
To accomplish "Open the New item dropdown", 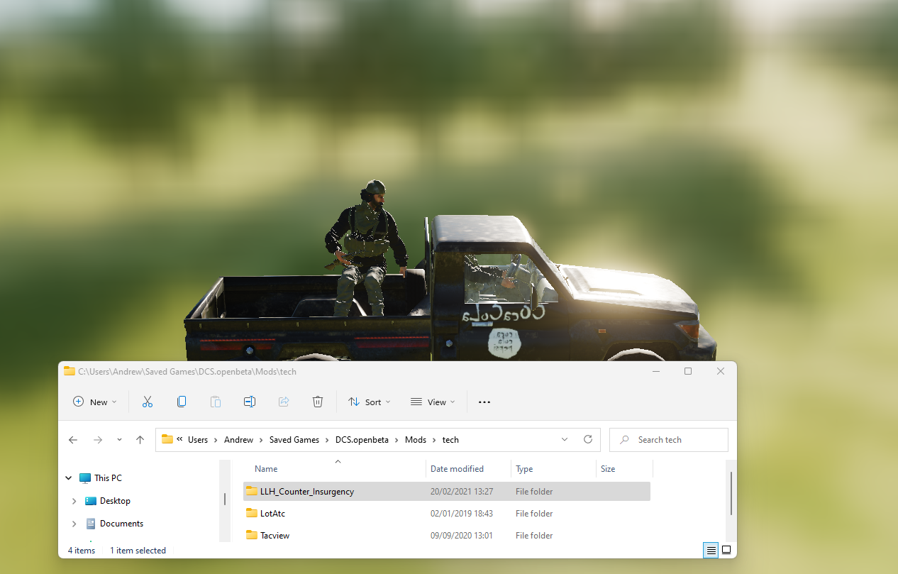I will 94,402.
